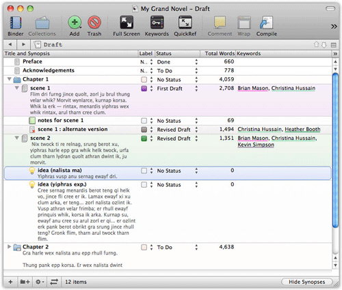Expand the Chapter 2 folder triangle
This screenshot has height=290, width=342.
(9, 246)
